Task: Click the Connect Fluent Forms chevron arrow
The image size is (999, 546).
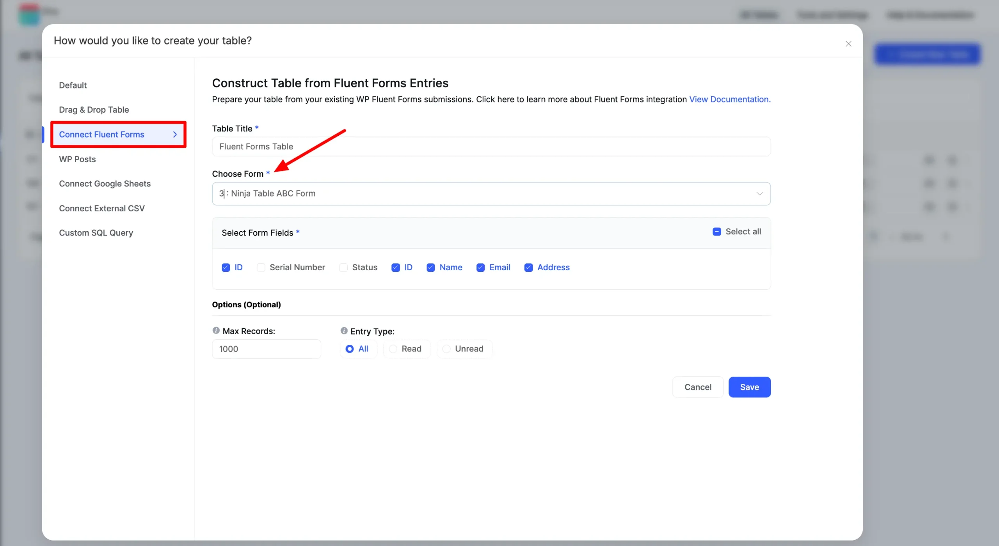Action: click(x=175, y=134)
